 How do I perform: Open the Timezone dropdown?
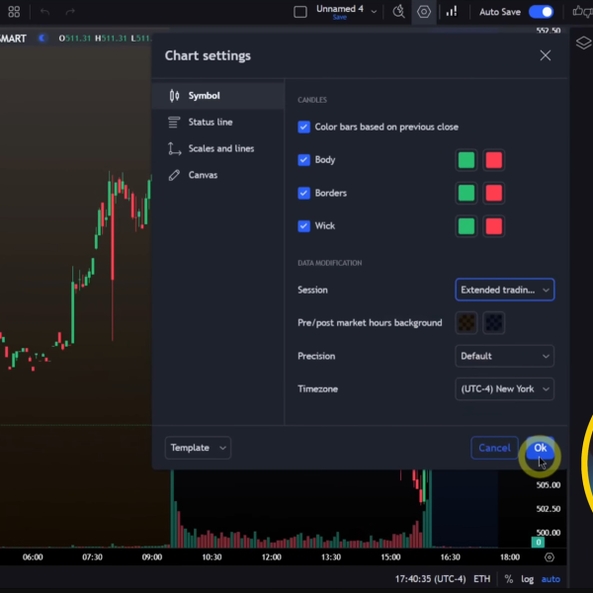[x=504, y=388]
